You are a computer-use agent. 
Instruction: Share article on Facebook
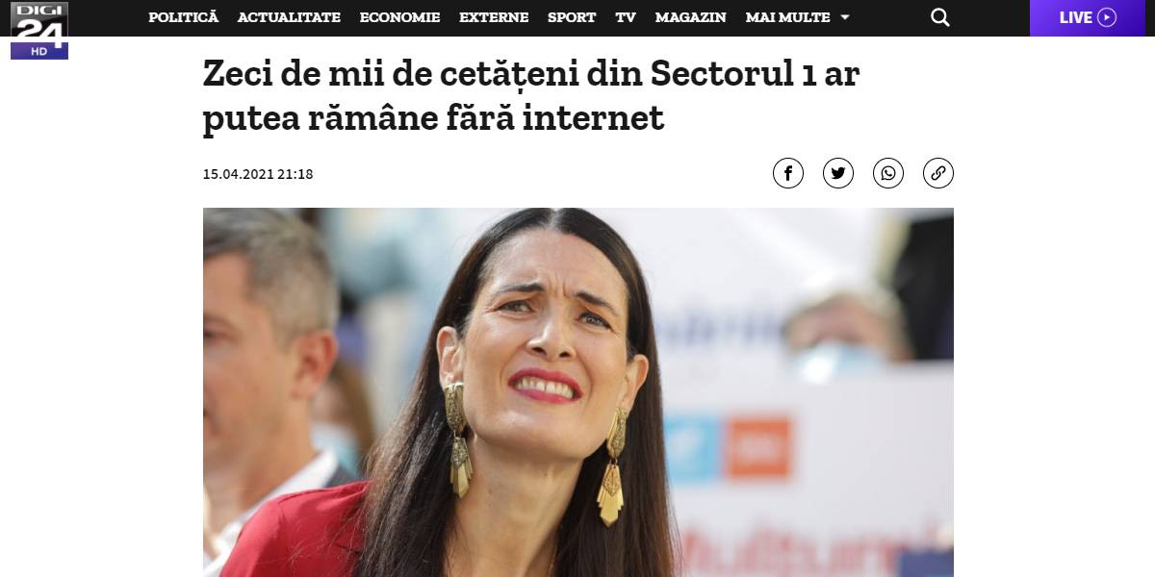pos(788,173)
